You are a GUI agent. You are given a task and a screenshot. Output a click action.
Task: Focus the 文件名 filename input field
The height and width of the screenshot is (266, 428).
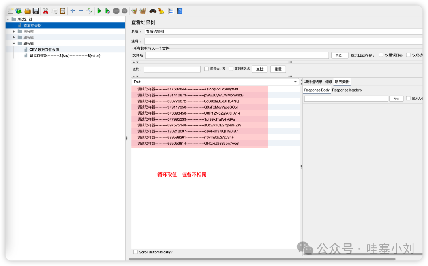coord(237,55)
